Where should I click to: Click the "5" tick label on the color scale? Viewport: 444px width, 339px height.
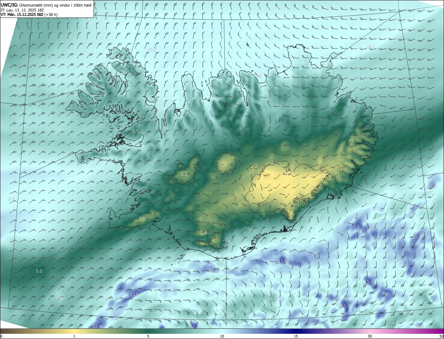click(x=148, y=337)
